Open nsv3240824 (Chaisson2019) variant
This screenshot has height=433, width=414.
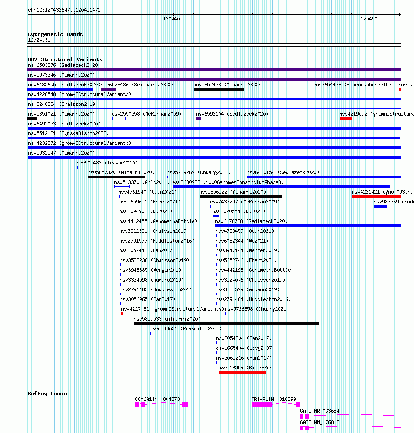63,105
